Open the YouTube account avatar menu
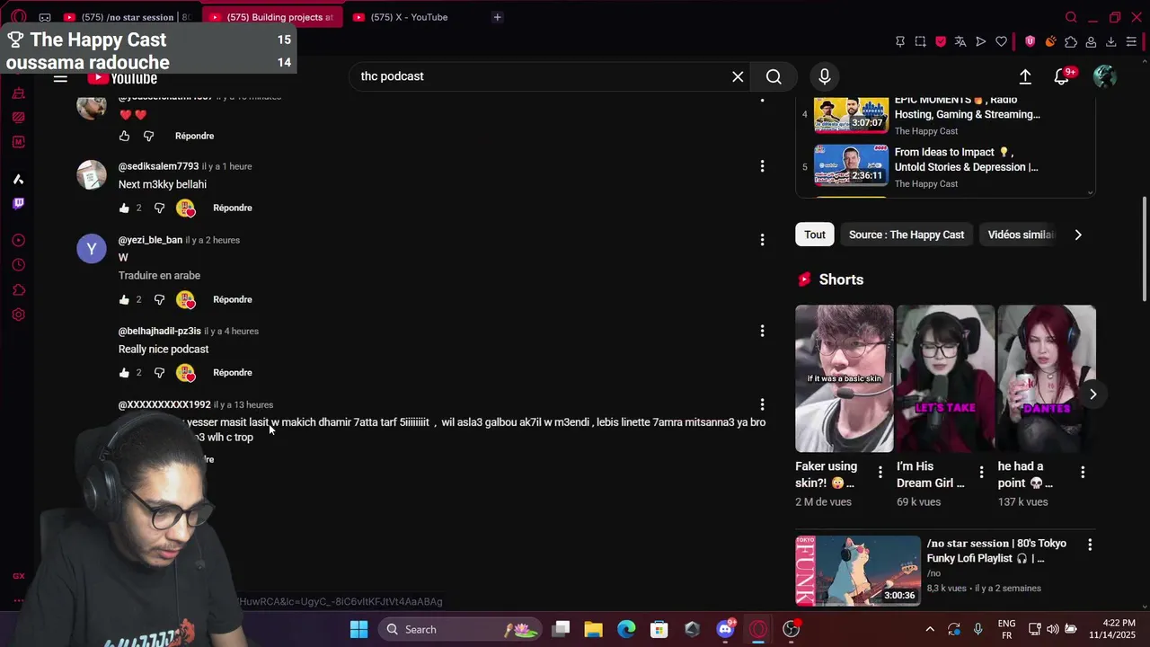The width and height of the screenshot is (1150, 647). point(1105,76)
